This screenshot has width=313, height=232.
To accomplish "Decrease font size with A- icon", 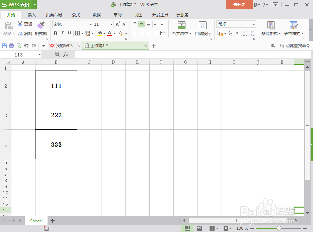I will pyautogui.click(x=124, y=24).
